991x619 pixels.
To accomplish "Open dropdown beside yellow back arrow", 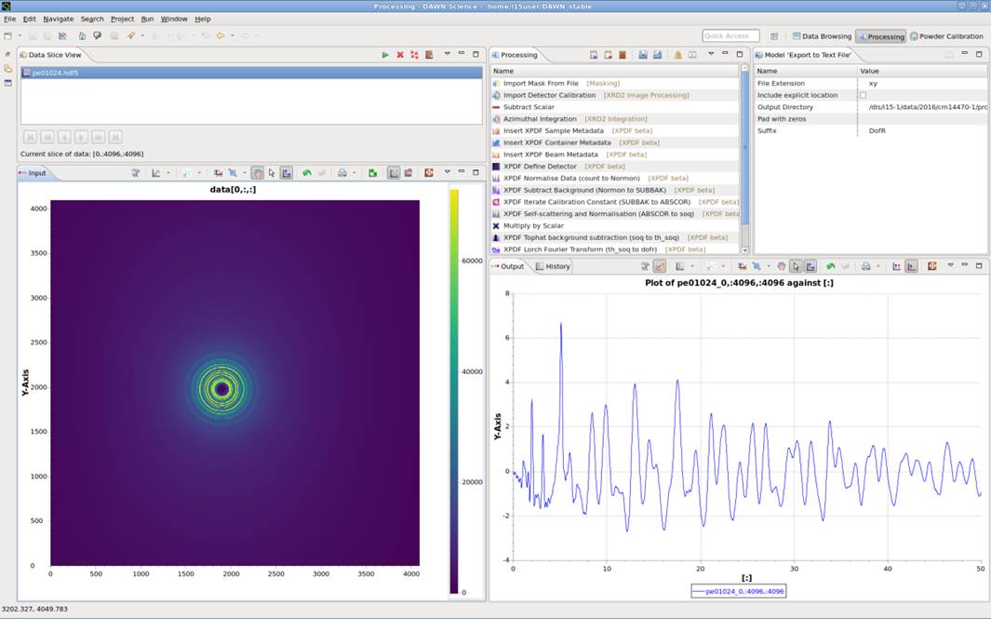I will pyautogui.click(x=232, y=36).
